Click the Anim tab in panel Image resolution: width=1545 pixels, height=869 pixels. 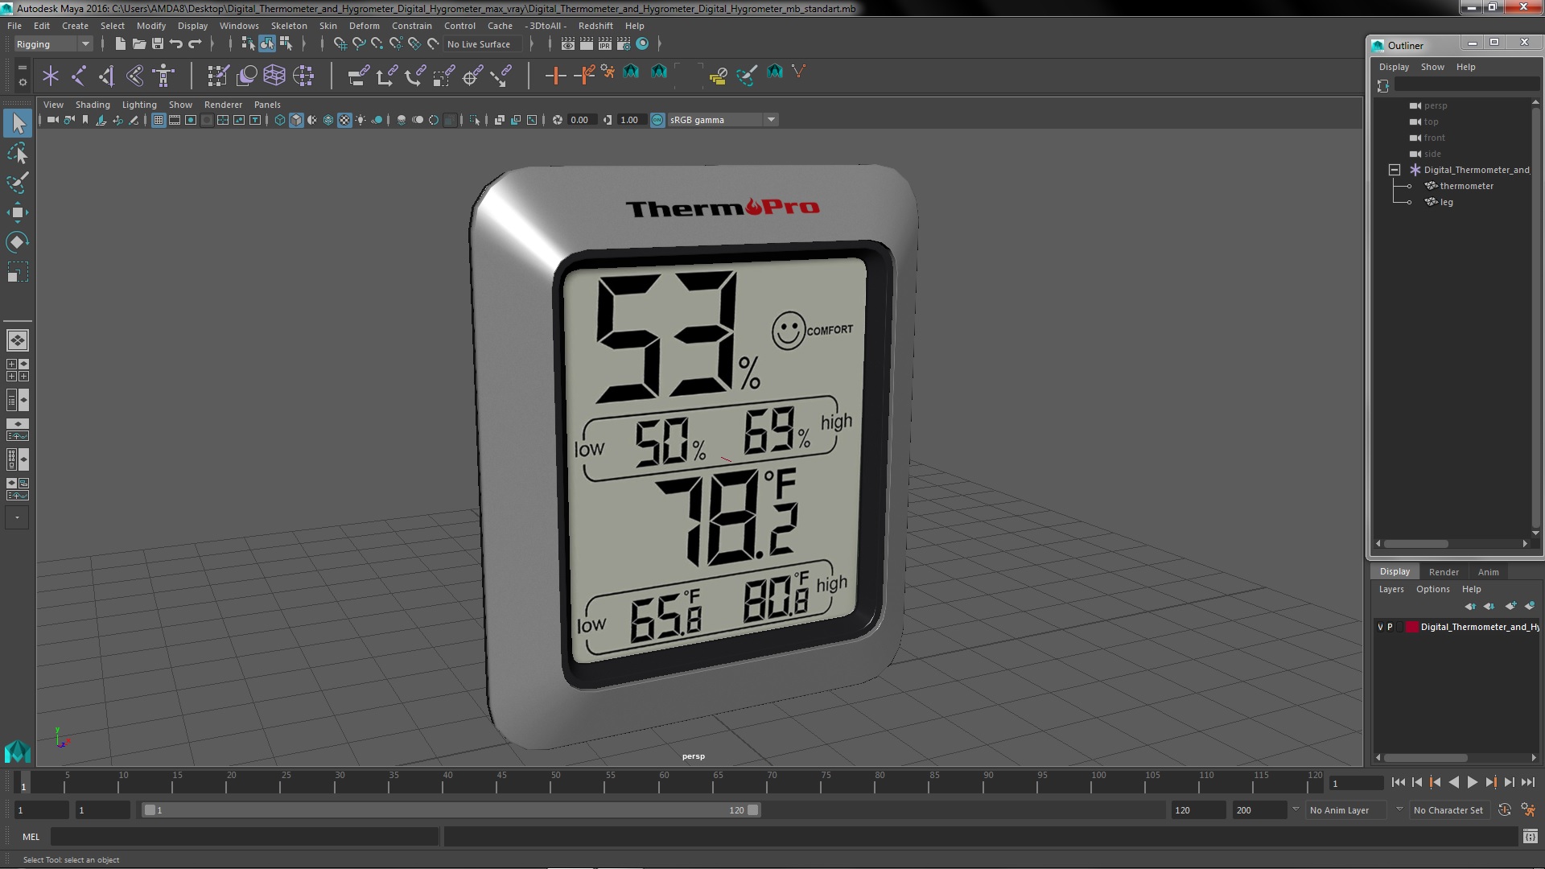(1488, 570)
